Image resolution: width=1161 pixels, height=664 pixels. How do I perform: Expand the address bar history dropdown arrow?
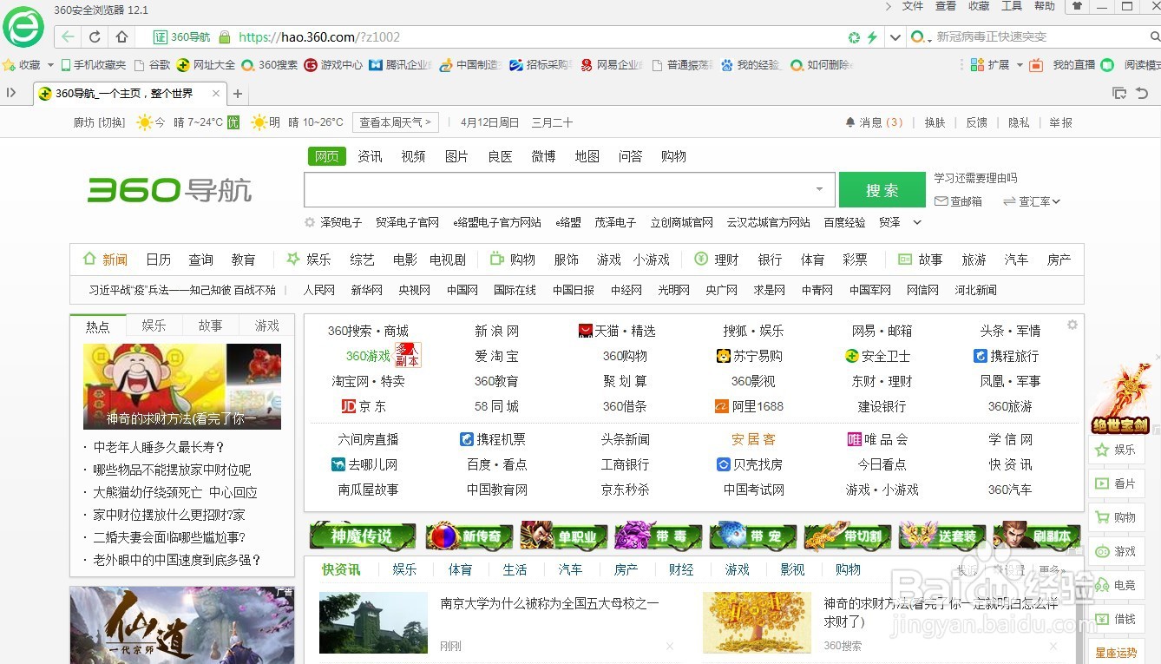tap(895, 37)
